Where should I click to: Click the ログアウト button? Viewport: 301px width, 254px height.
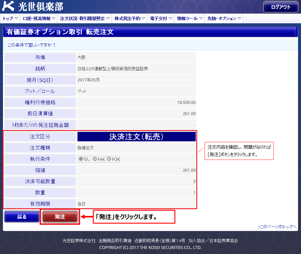pos(281,7)
